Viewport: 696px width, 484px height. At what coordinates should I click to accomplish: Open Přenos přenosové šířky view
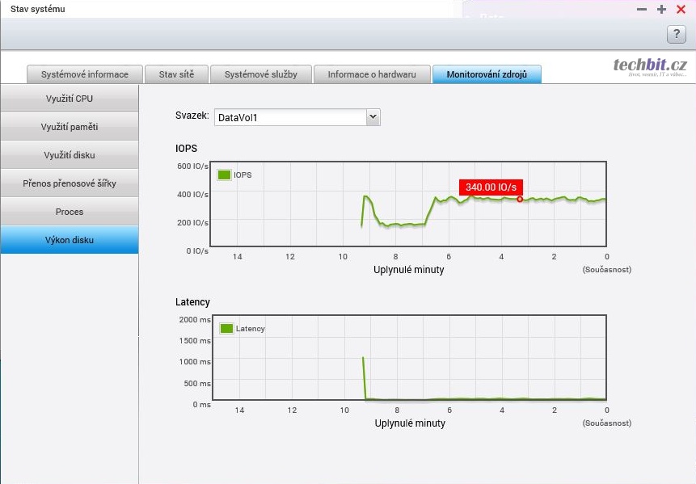[x=70, y=183]
